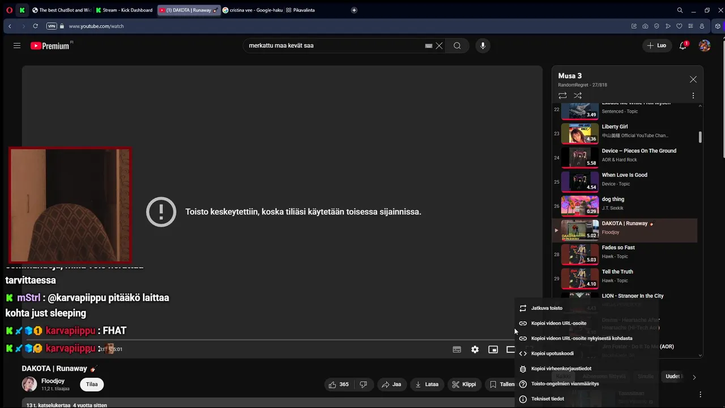Play Tell the Truth from the playlist

625,279
